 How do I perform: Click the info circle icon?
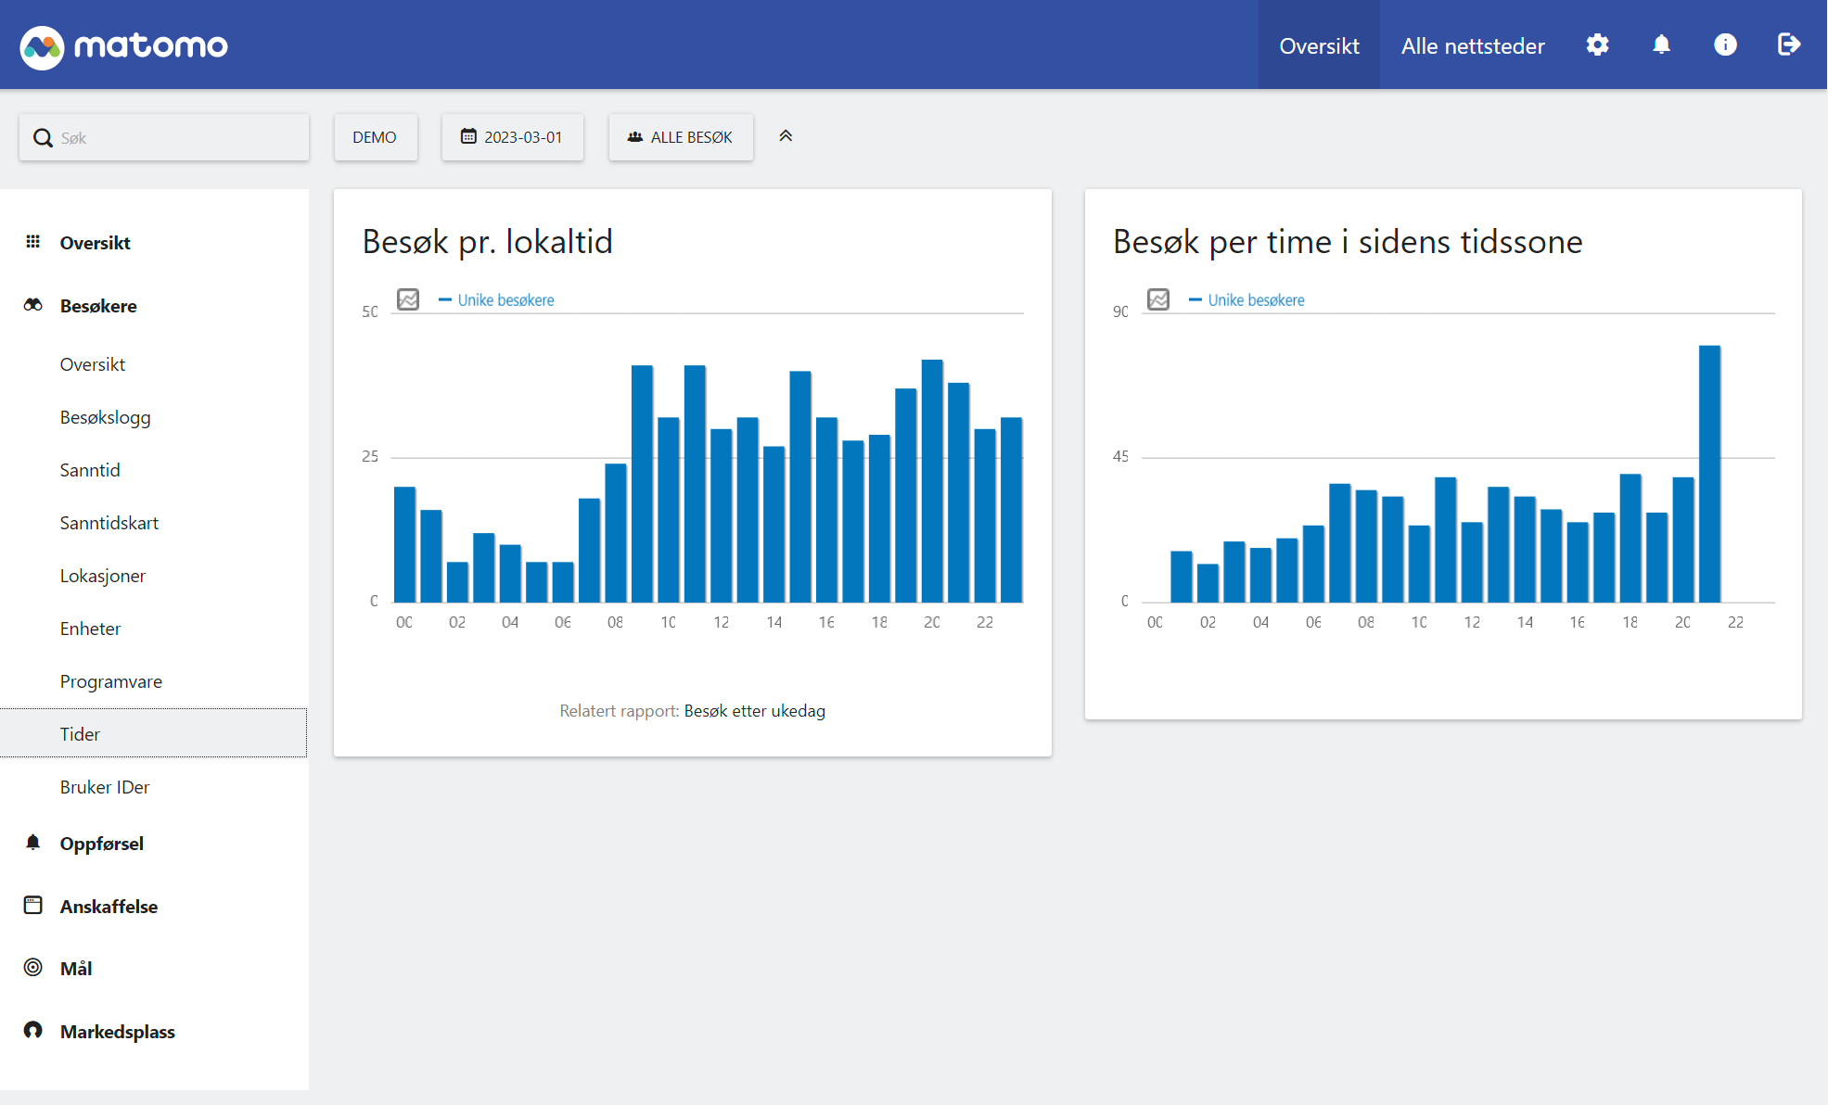coord(1725,44)
